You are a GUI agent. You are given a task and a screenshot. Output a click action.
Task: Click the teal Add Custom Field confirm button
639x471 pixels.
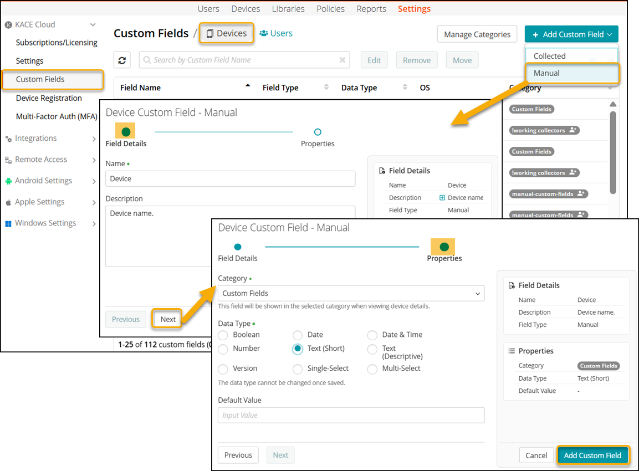[592, 455]
